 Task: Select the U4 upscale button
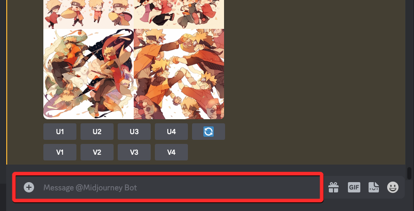tap(171, 132)
